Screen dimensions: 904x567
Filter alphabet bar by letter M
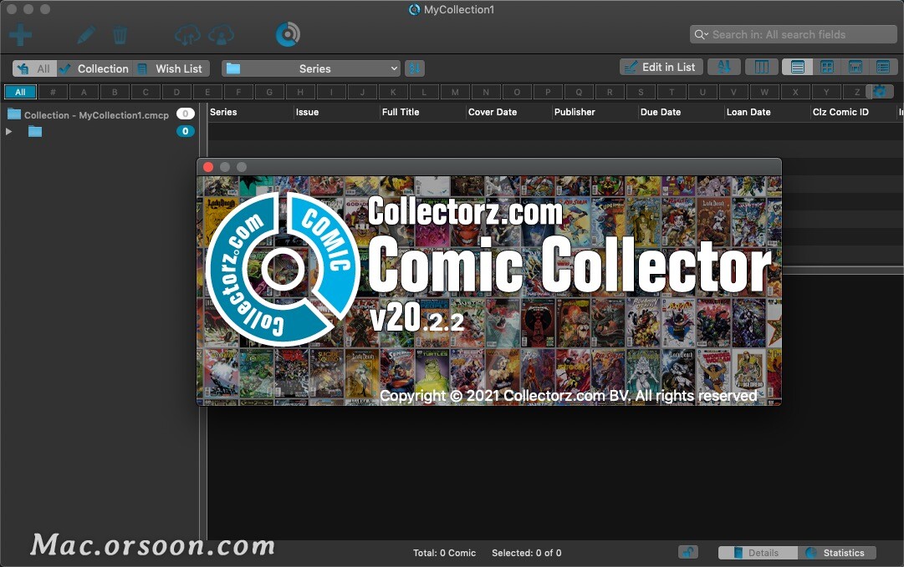point(455,92)
